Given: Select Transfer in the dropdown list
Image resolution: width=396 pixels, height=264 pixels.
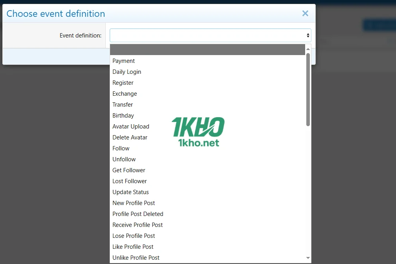Looking at the screenshot, I should [x=123, y=105].
